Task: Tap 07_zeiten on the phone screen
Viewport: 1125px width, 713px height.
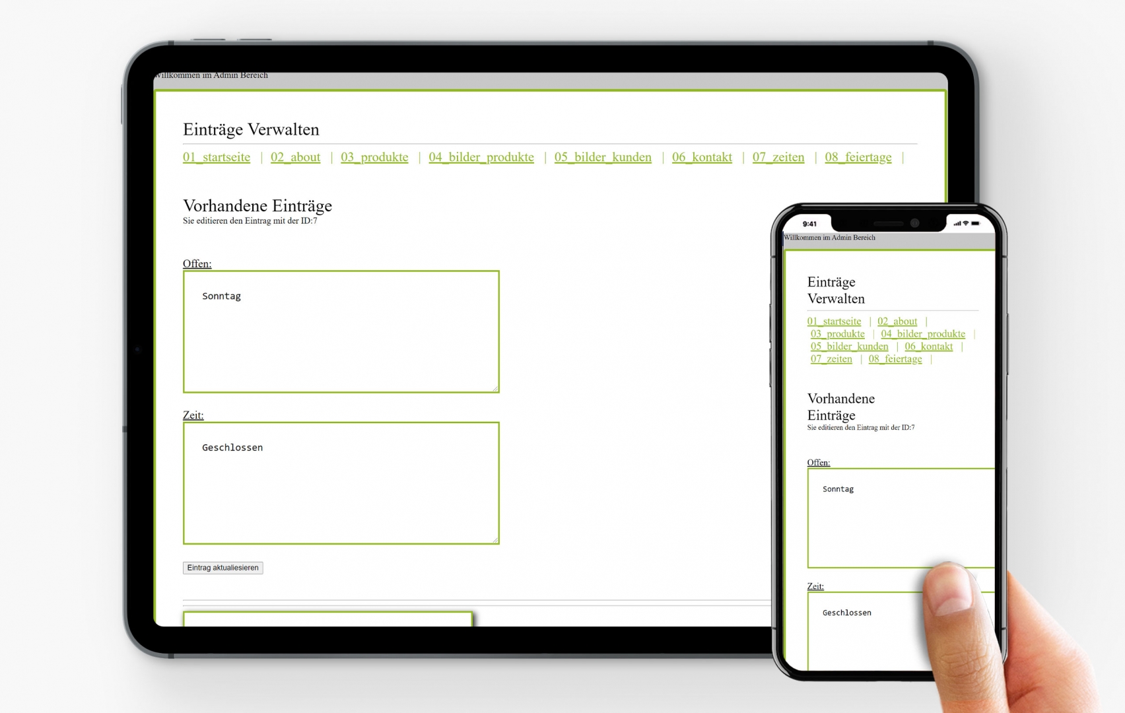Action: (831, 359)
